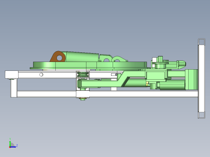
Task: Select the green cylindrical actuator at lower right
Action: pos(172,85)
